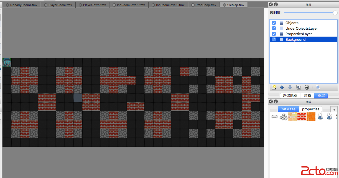Float the 图层 panel with detach icon
The width and height of the screenshot is (339, 178).
(276, 5)
